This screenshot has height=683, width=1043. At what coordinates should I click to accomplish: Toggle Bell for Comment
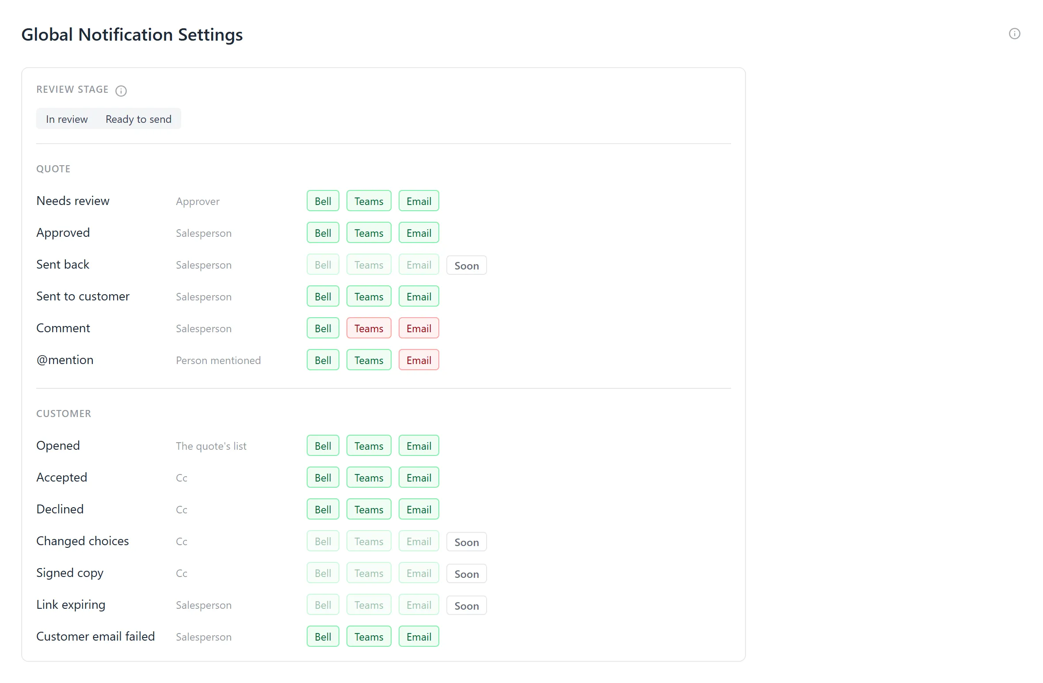(323, 328)
